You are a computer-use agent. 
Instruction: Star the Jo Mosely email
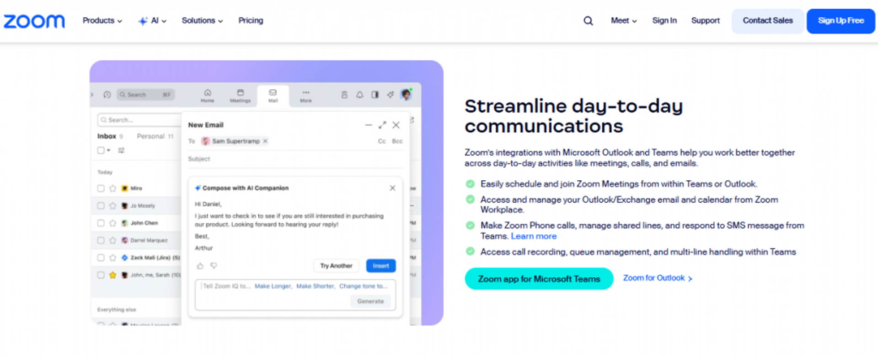tap(112, 206)
